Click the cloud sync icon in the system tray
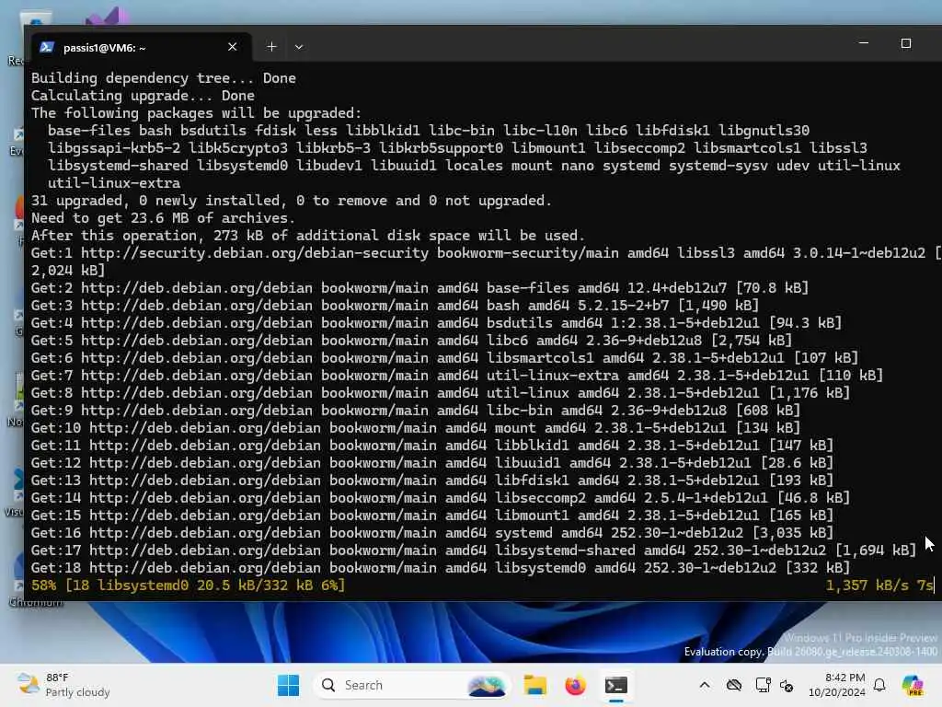The width and height of the screenshot is (942, 707). click(x=733, y=685)
